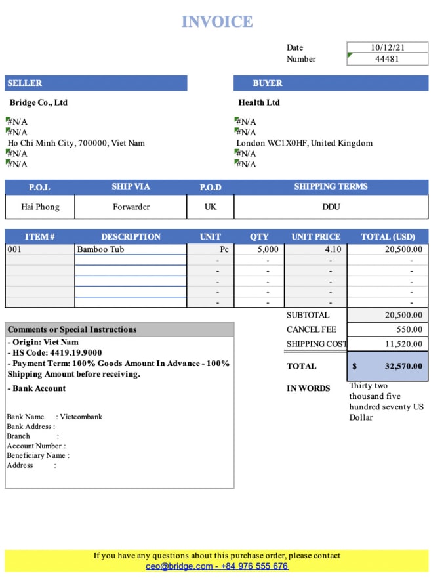Select the Payment Term instruction text
This screenshot has width=446, height=584.
coord(119,369)
